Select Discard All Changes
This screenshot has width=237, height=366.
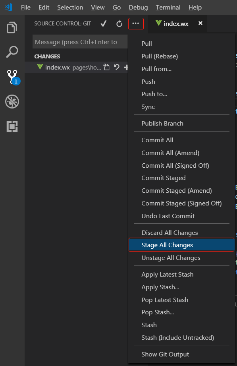181,232
